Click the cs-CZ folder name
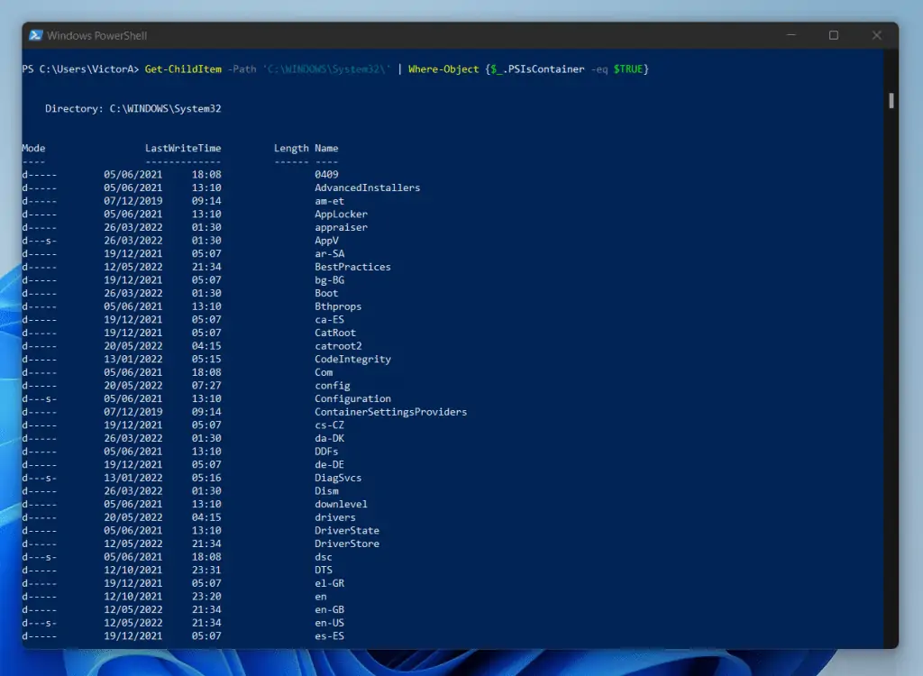Screen dimensions: 923x676 point(329,425)
